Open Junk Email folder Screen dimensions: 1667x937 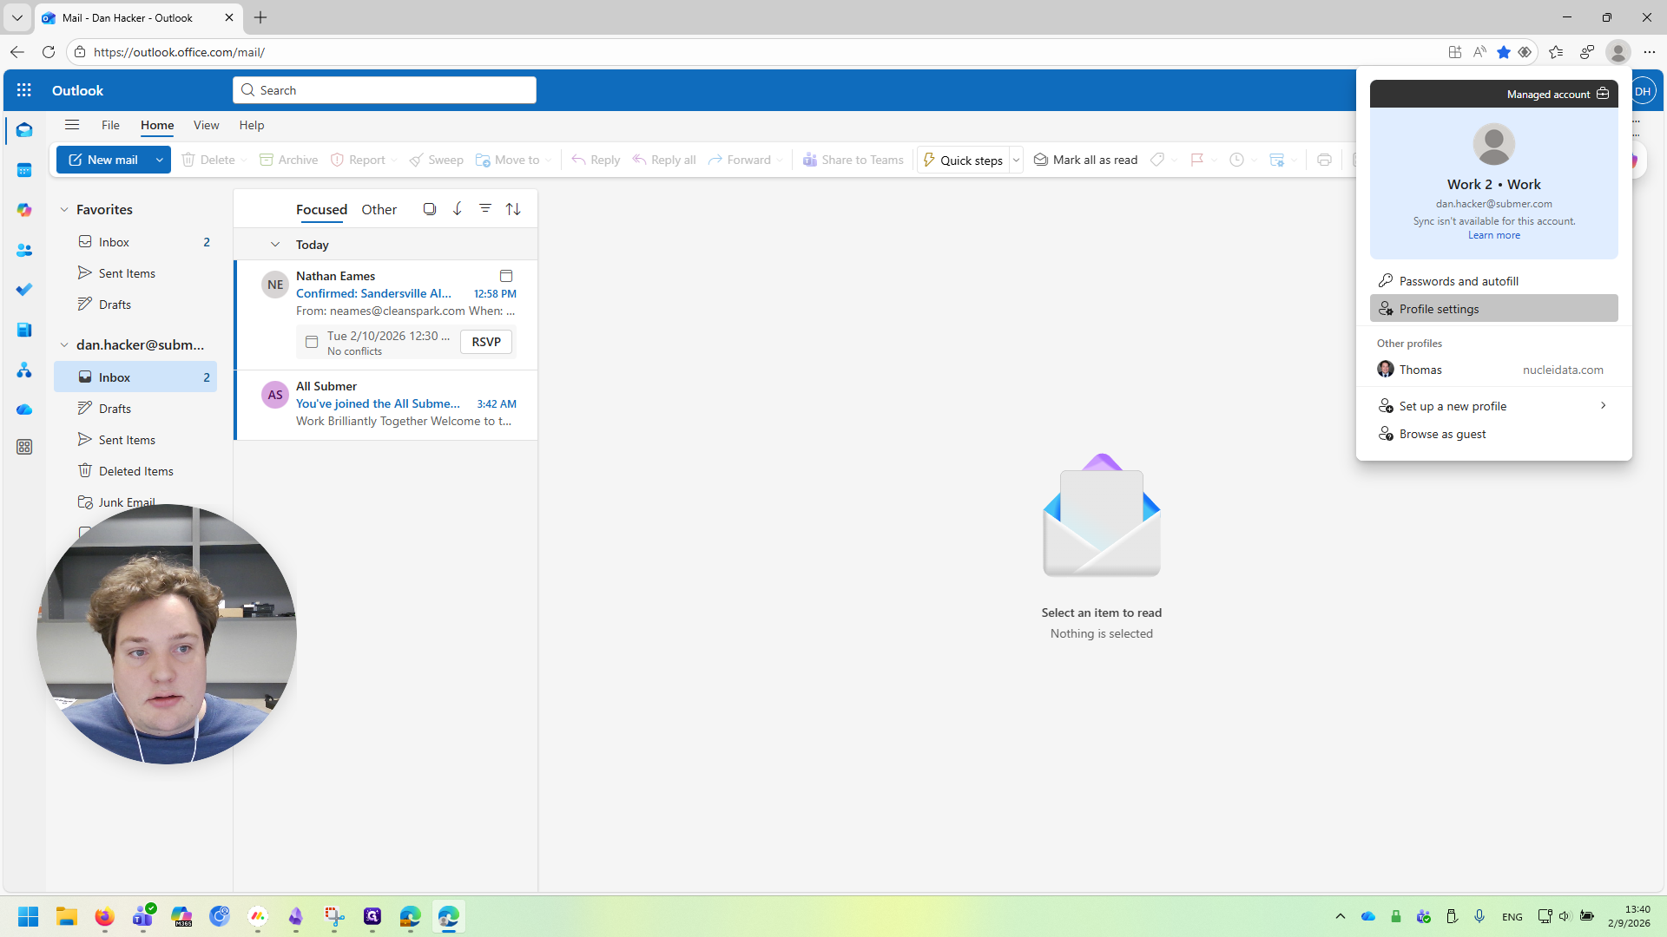(x=126, y=501)
